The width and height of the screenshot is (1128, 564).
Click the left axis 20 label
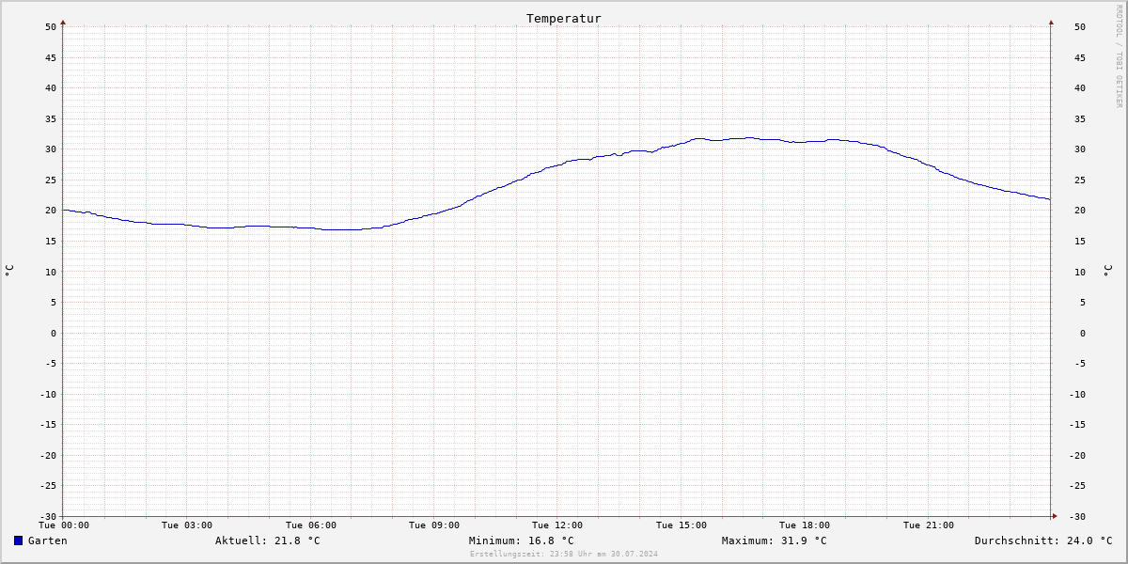[x=51, y=211]
